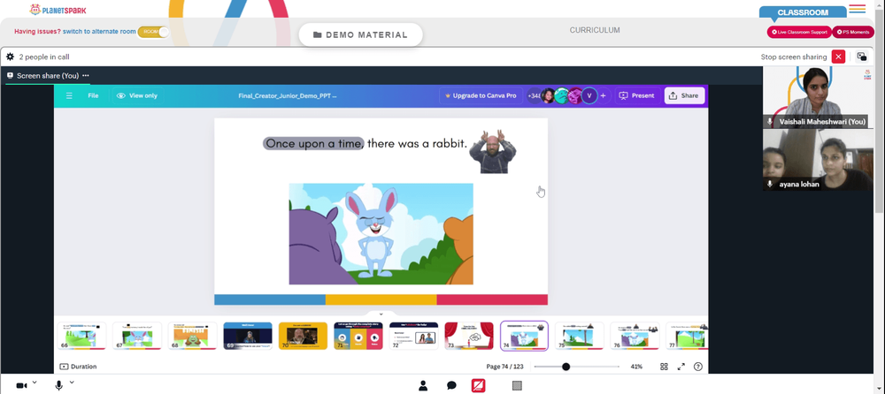The width and height of the screenshot is (885, 394).
Task: Toggle the microphone icon
Action: [x=58, y=385]
